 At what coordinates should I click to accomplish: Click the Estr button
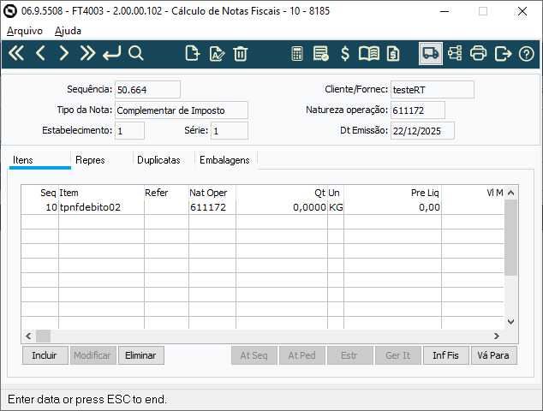[x=349, y=355]
